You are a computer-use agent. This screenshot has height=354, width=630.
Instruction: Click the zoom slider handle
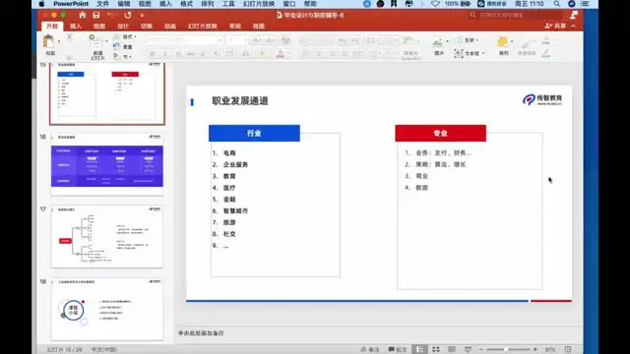(506, 350)
